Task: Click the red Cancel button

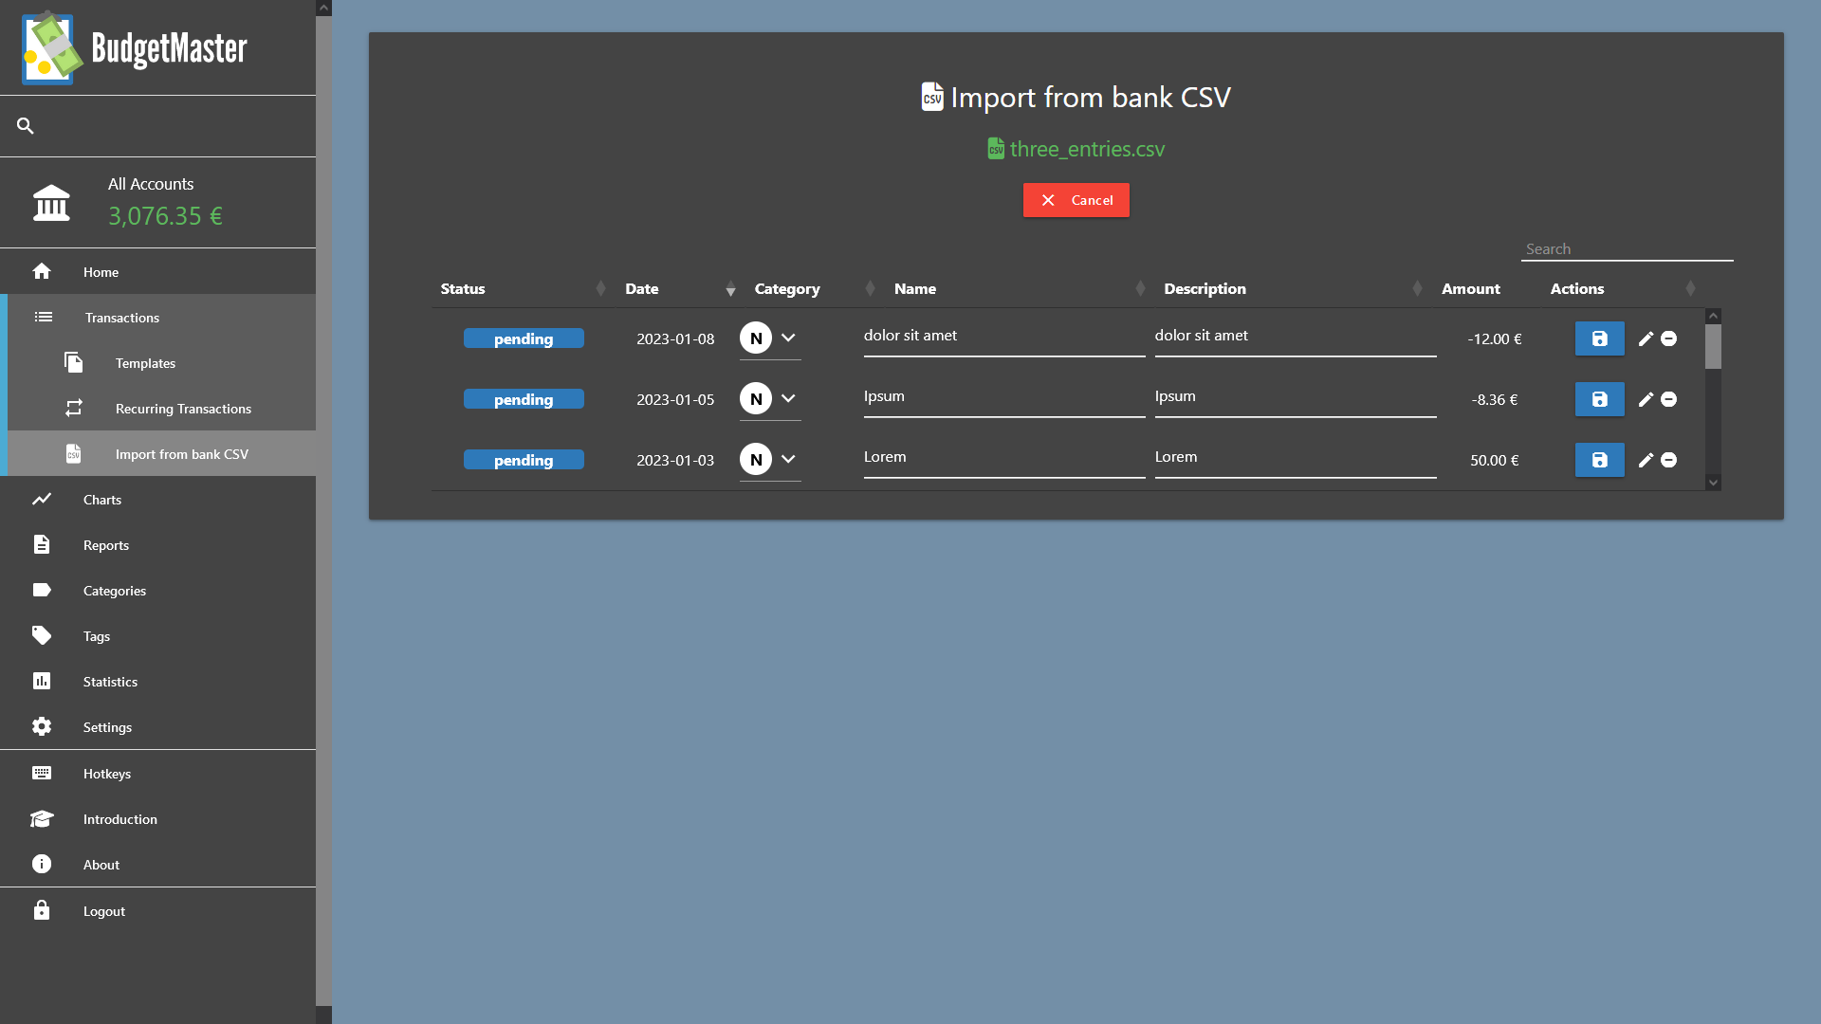Action: [1076, 200]
